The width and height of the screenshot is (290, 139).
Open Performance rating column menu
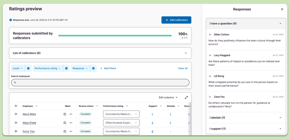[127, 106]
